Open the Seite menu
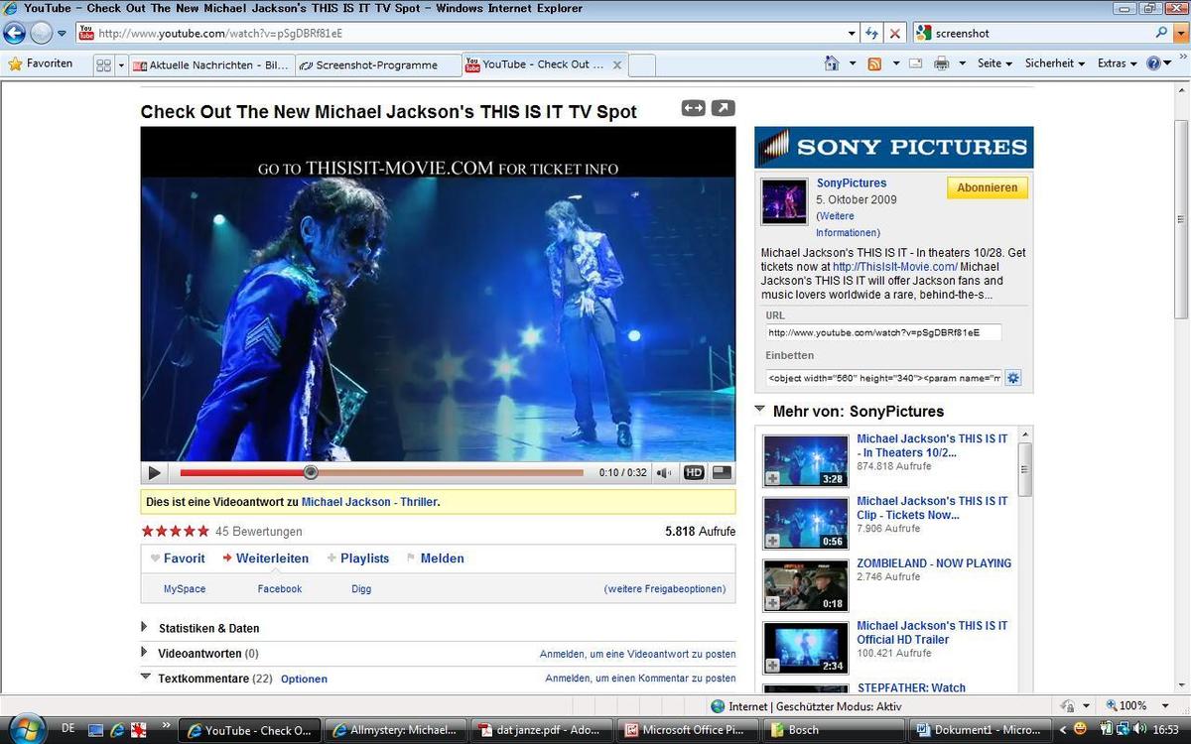The height and width of the screenshot is (744, 1191). [994, 63]
